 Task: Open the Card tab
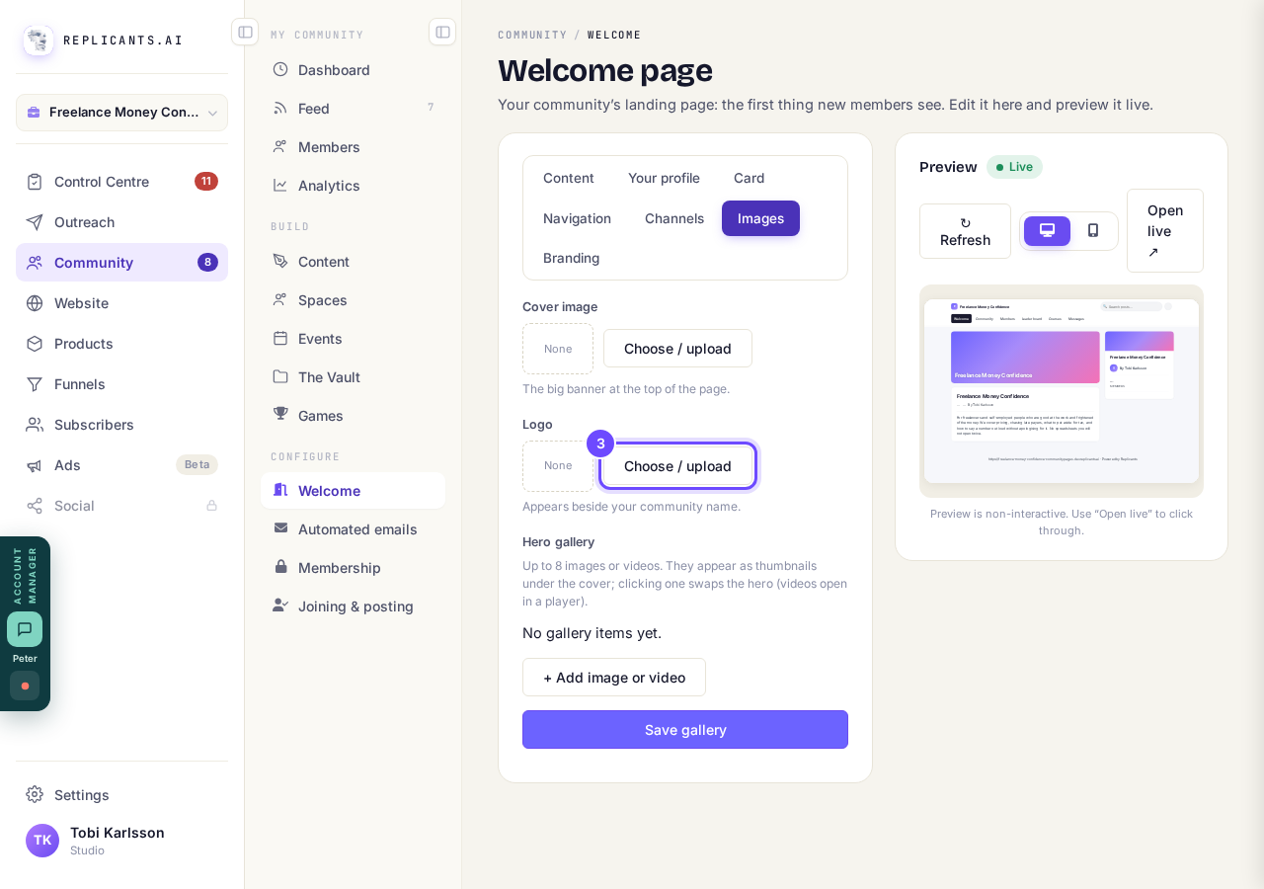750,178
